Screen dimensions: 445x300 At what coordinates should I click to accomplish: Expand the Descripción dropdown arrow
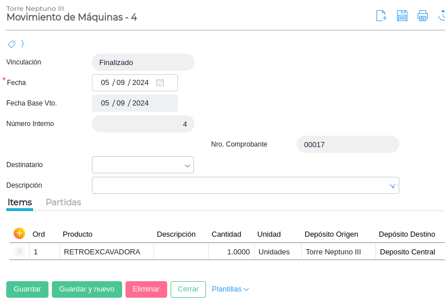click(393, 186)
